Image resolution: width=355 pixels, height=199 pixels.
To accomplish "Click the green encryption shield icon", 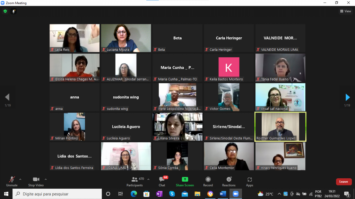I will 5,11.
